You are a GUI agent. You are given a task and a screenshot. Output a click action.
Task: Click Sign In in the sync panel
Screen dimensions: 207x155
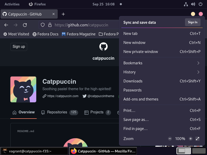(x=193, y=22)
